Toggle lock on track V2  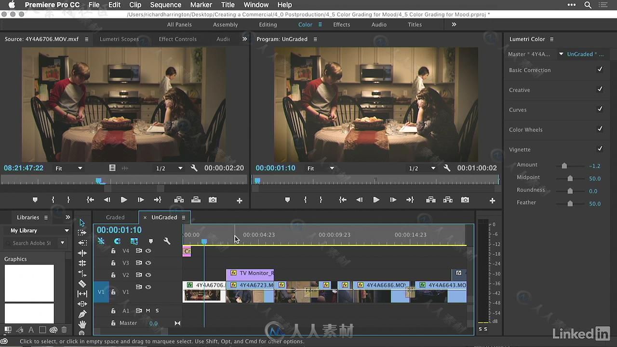coord(113,275)
